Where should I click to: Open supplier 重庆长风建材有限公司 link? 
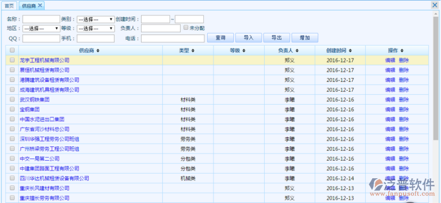[45, 188]
